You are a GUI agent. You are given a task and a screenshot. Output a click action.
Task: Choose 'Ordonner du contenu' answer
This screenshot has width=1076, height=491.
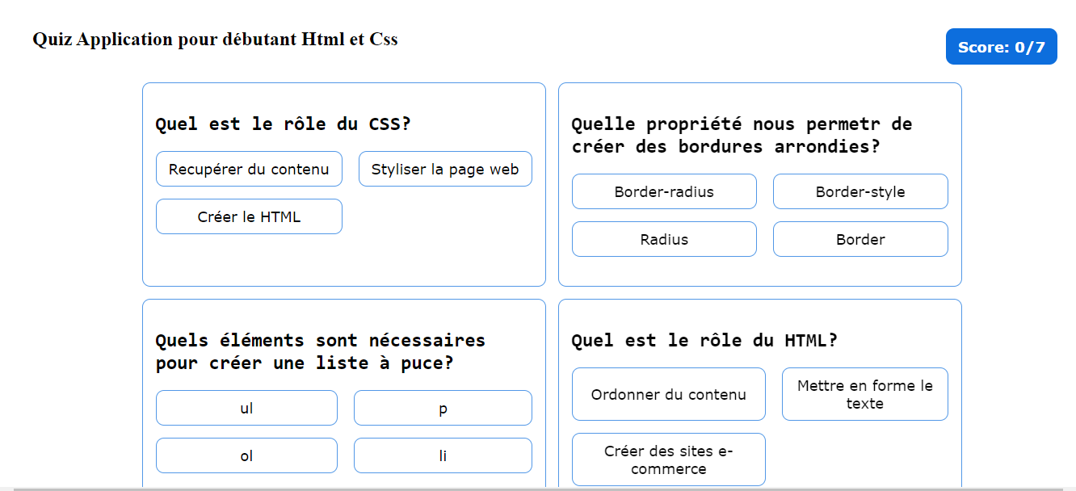point(668,394)
